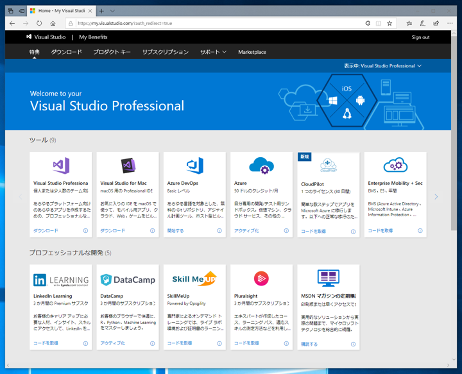462x374 pixels.
Task: Open the プロダクト キー navigation tab
Action: click(x=112, y=52)
